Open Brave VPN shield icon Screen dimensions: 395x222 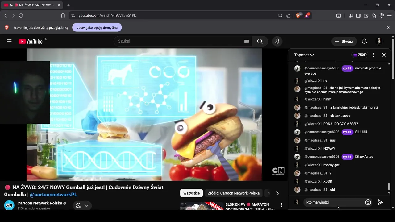381,15
